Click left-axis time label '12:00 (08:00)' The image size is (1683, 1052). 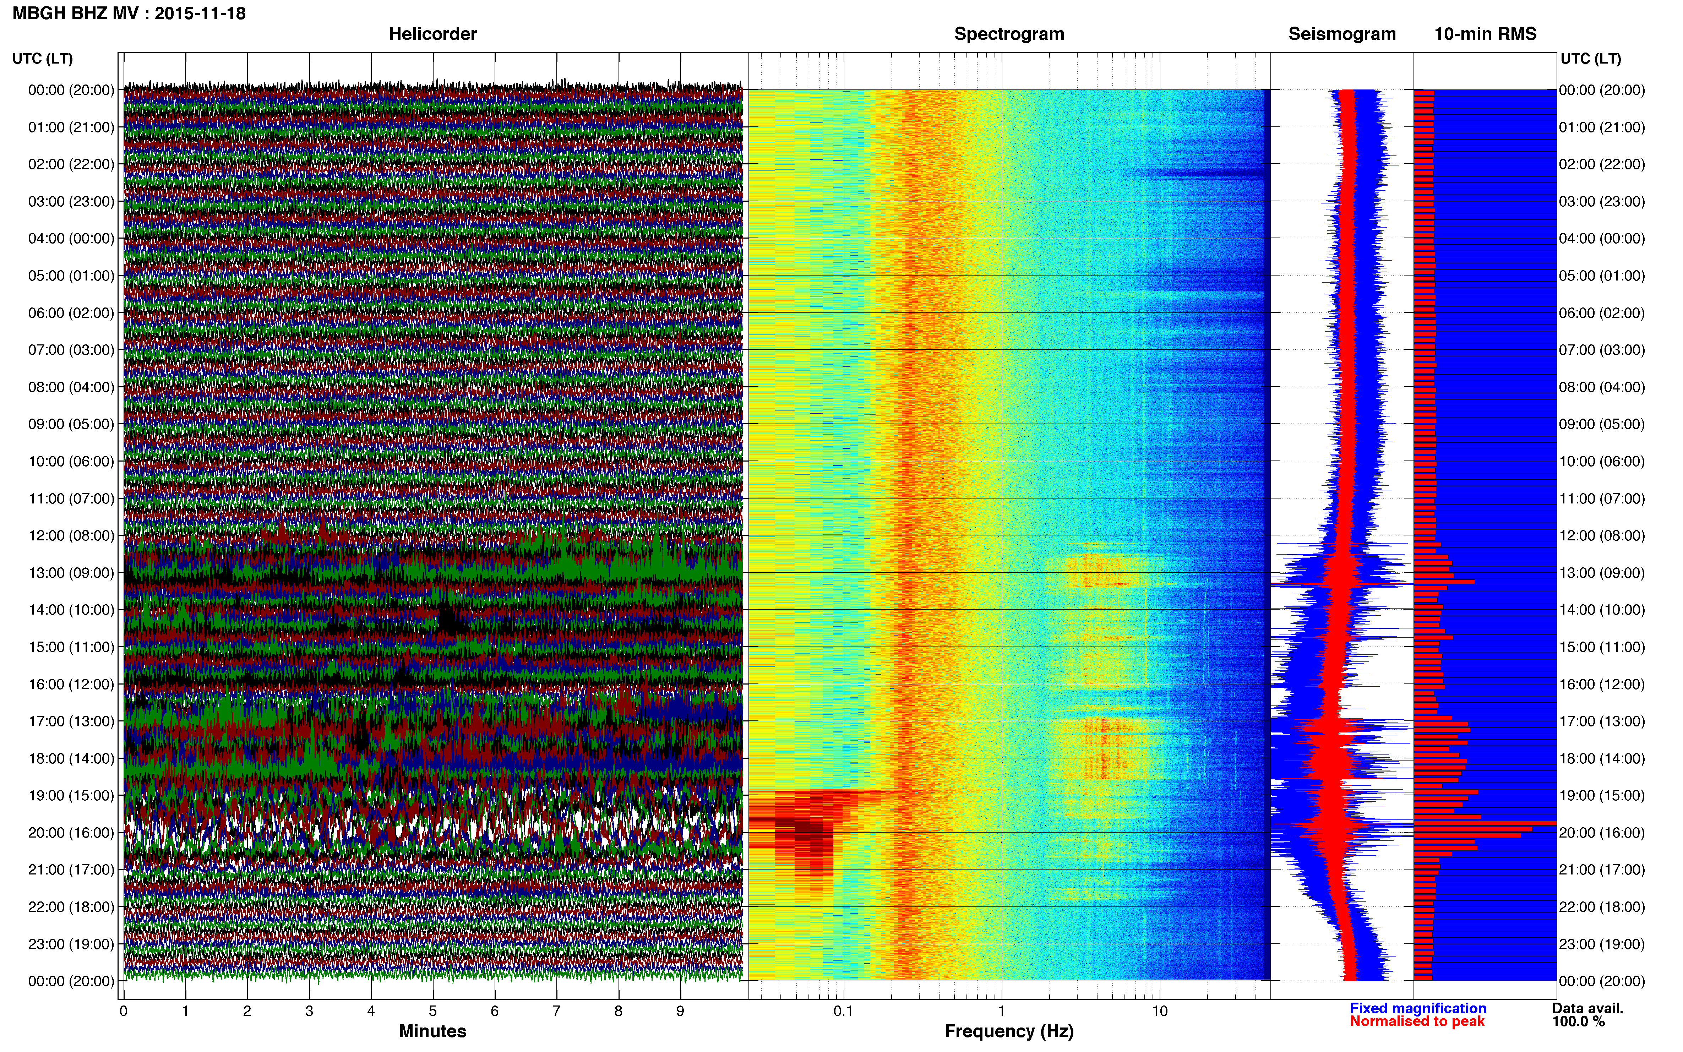71,536
